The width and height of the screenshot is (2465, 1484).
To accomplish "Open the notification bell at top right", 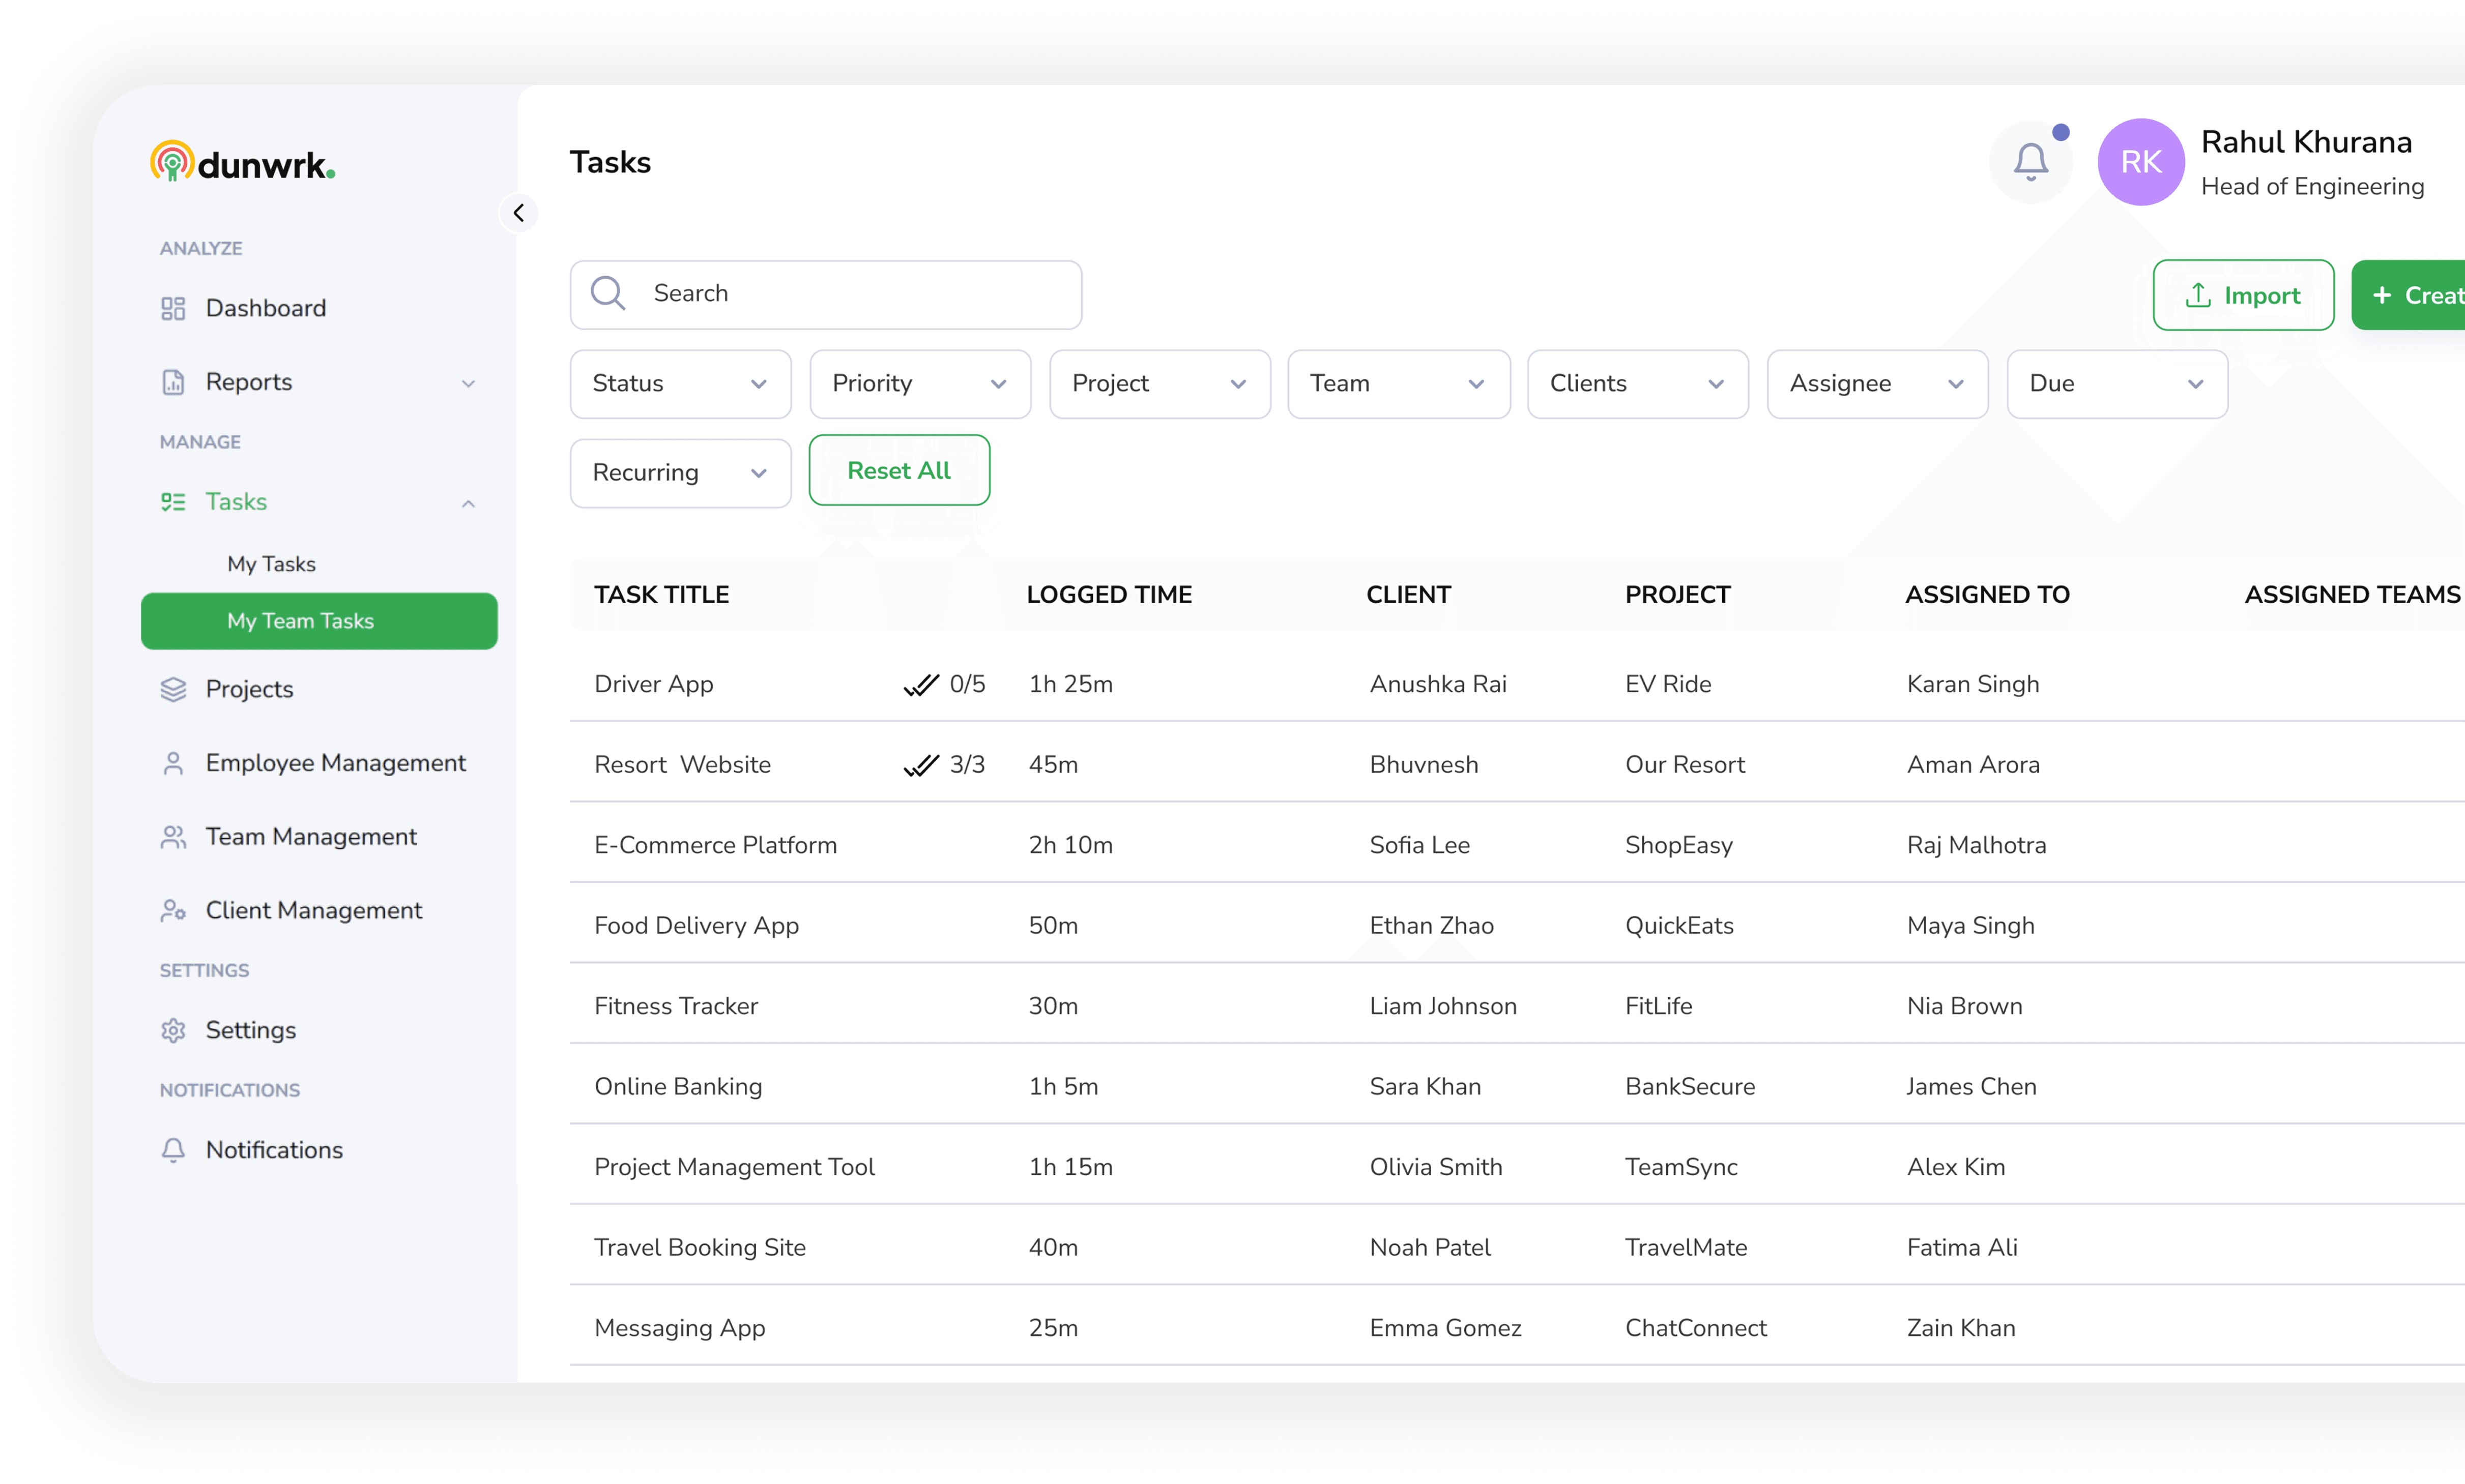I will [2031, 161].
